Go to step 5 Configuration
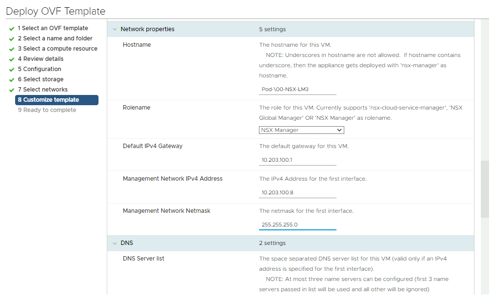The image size is (493, 299). [x=39, y=69]
